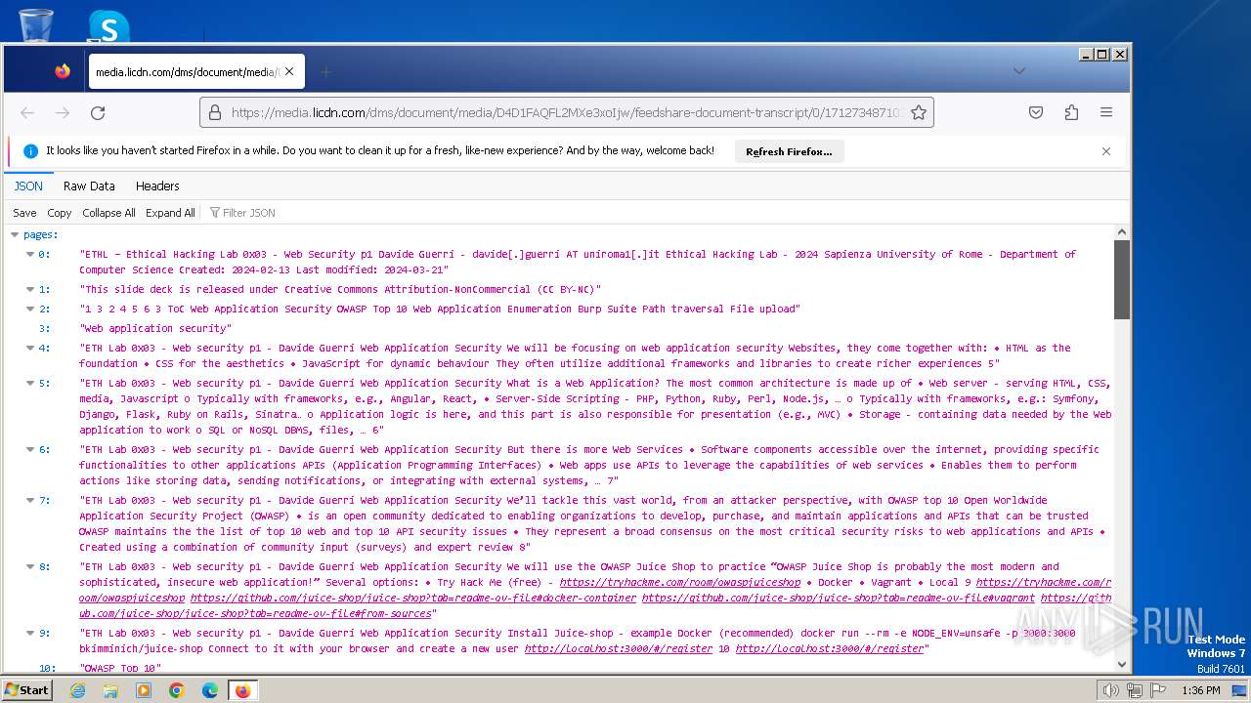Image resolution: width=1251 pixels, height=703 pixels.
Task: Reload the current page
Action: [x=98, y=113]
